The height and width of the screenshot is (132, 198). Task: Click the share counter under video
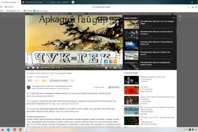point(37,81)
